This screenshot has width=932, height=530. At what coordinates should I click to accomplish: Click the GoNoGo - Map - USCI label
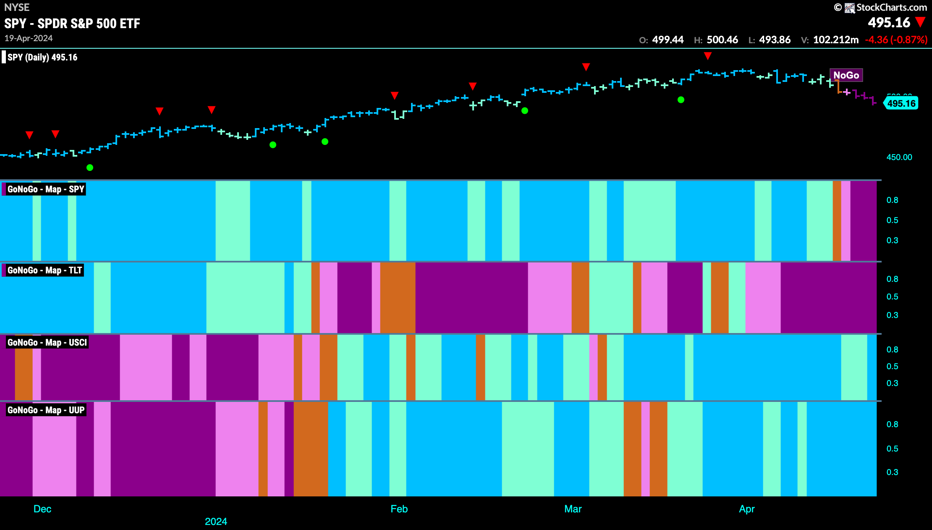(x=47, y=343)
